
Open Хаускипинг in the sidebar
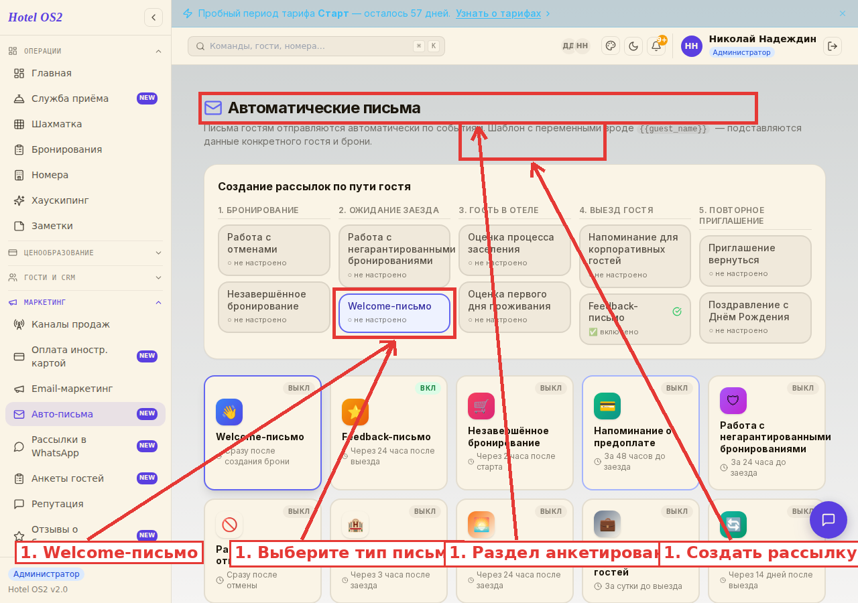click(x=85, y=200)
